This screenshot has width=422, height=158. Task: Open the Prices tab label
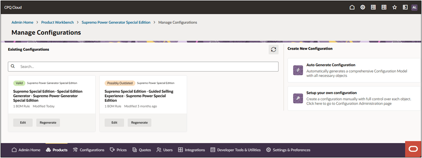tap(122, 150)
